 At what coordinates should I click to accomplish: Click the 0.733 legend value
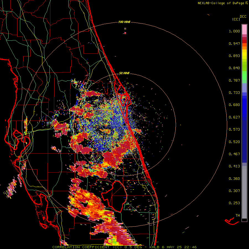coord(234,93)
